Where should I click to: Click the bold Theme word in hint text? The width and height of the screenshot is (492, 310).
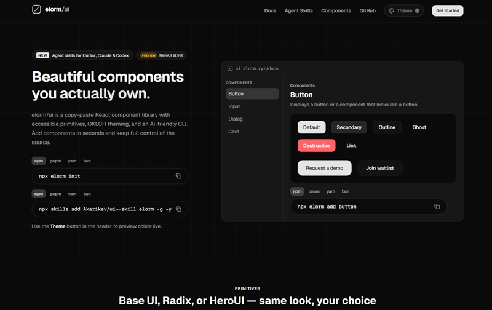(58, 226)
